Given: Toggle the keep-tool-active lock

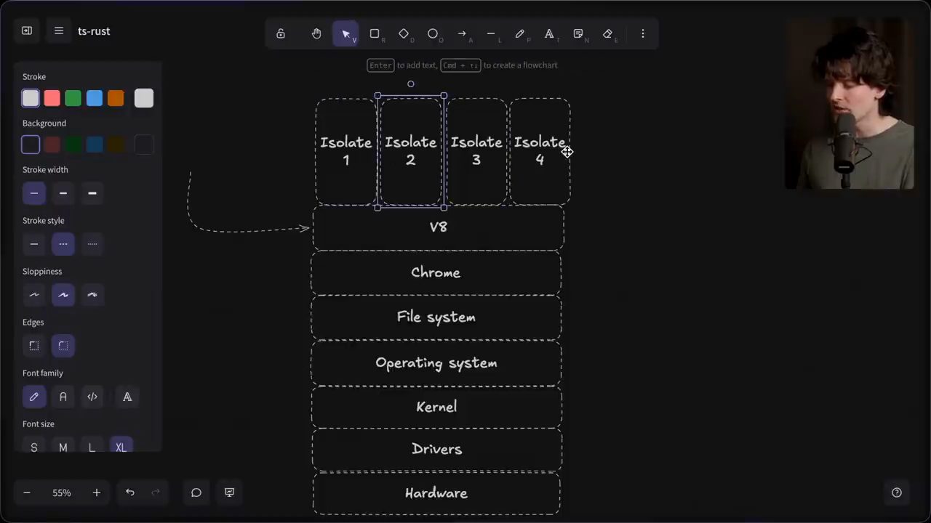Looking at the screenshot, I should (281, 33).
